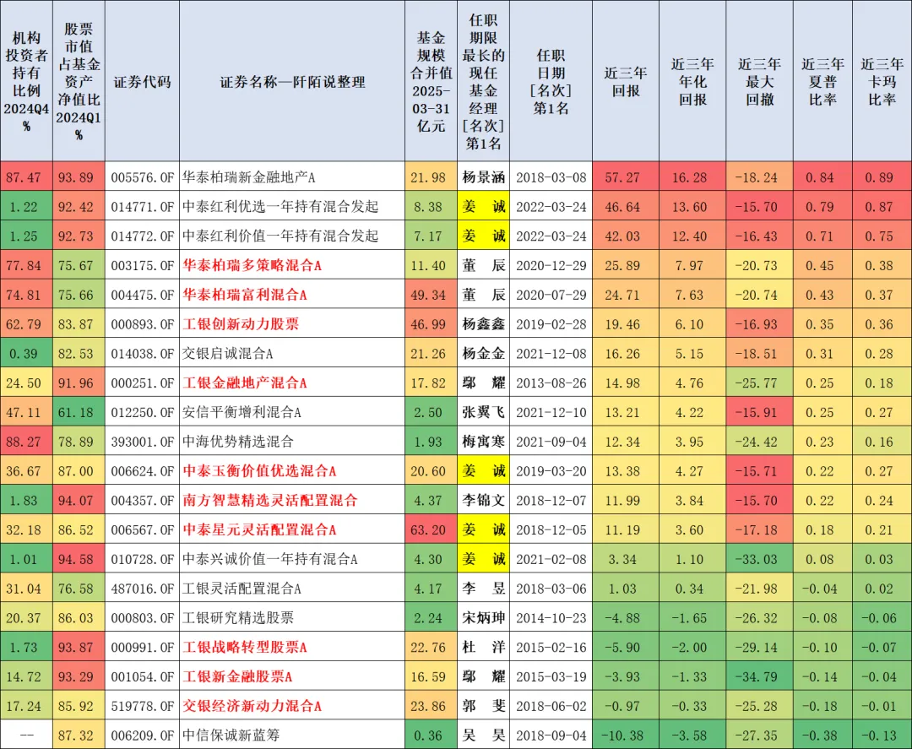Screen dimensions: 912x749
Task: Select manager name 杨金金
Action: [x=483, y=354]
